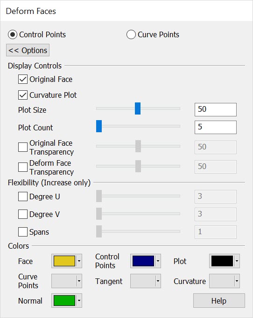Click the green Normal color swatch
This screenshot has width=253, height=318.
coord(64,301)
